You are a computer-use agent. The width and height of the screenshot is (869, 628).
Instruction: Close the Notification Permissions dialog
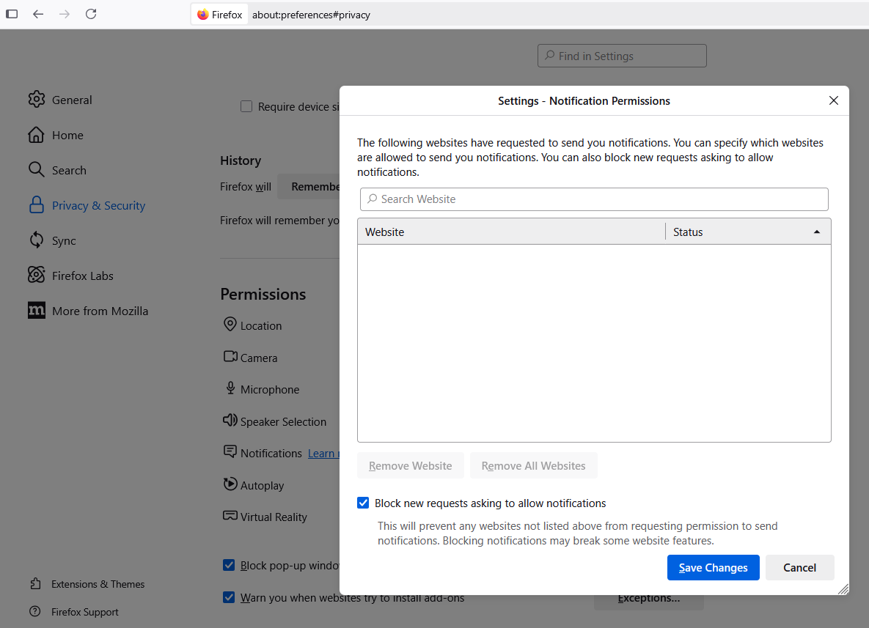[833, 101]
